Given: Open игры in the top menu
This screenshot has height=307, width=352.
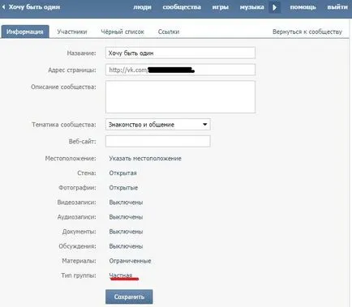Looking at the screenshot, I should pos(221,7).
